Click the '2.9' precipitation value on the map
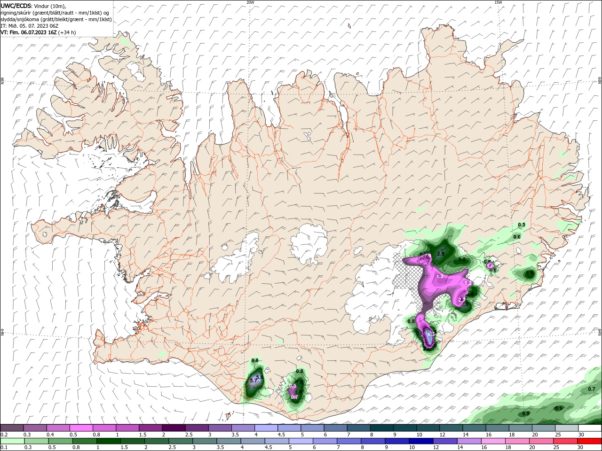602x451 pixels. (441, 254)
